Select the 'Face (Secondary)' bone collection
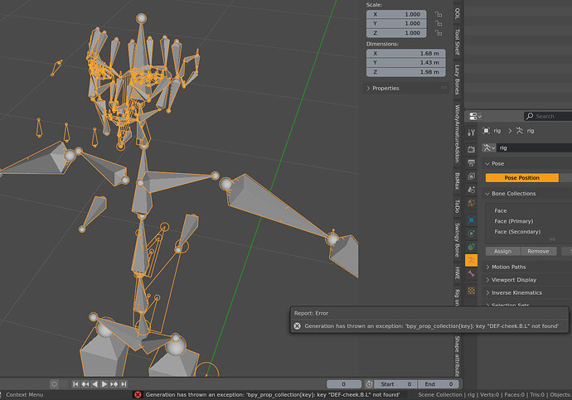The image size is (572, 400). pos(517,232)
